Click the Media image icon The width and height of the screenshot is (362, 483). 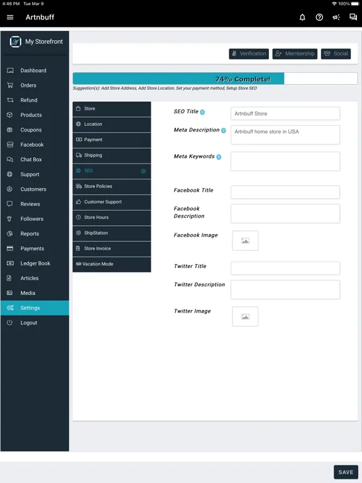tap(10, 293)
